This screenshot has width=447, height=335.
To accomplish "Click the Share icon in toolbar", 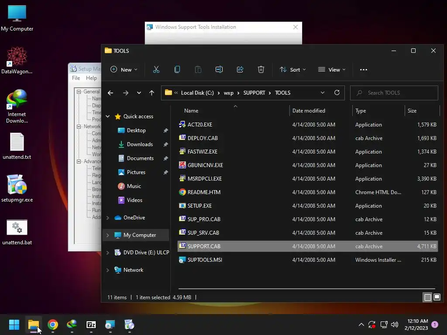I will 240,69.
